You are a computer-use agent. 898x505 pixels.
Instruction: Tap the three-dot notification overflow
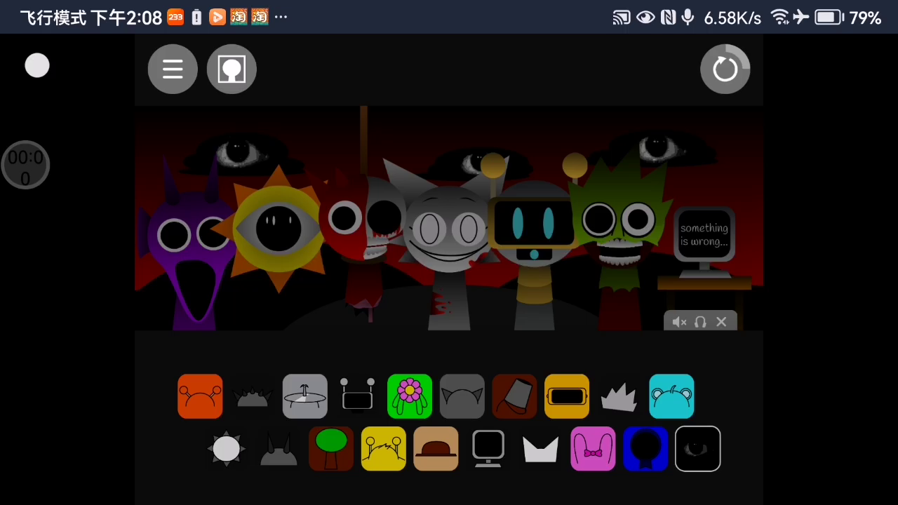(281, 18)
